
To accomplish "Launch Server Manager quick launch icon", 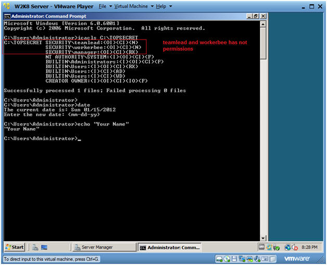I will (x=35, y=247).
